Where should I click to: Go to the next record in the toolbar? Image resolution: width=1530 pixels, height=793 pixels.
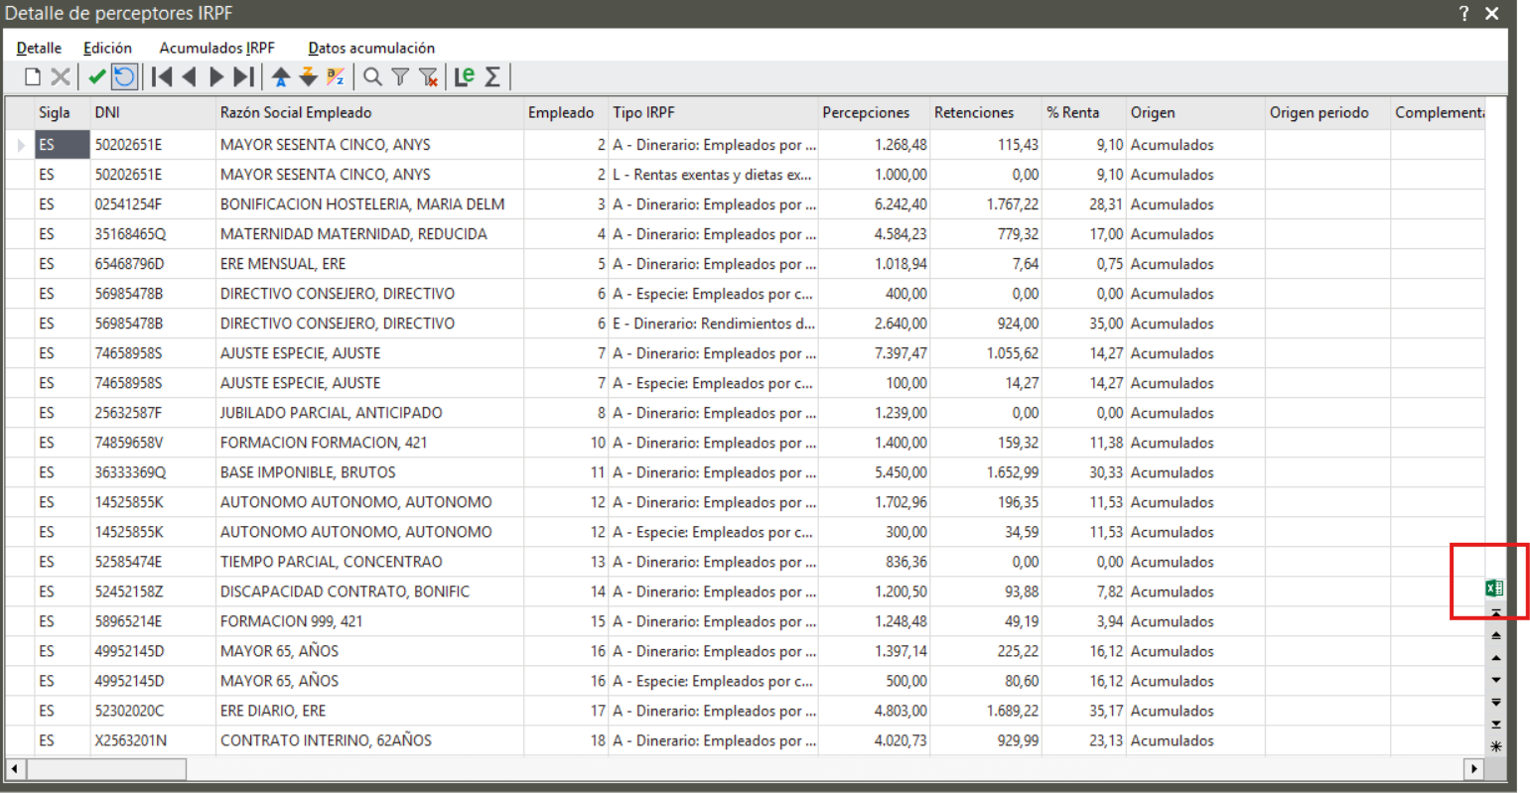(x=216, y=76)
